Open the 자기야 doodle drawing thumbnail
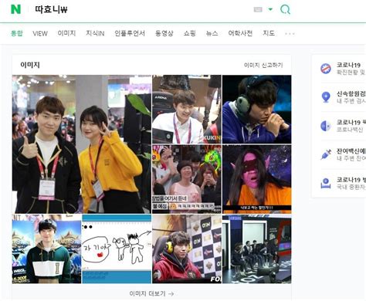 click(117, 249)
